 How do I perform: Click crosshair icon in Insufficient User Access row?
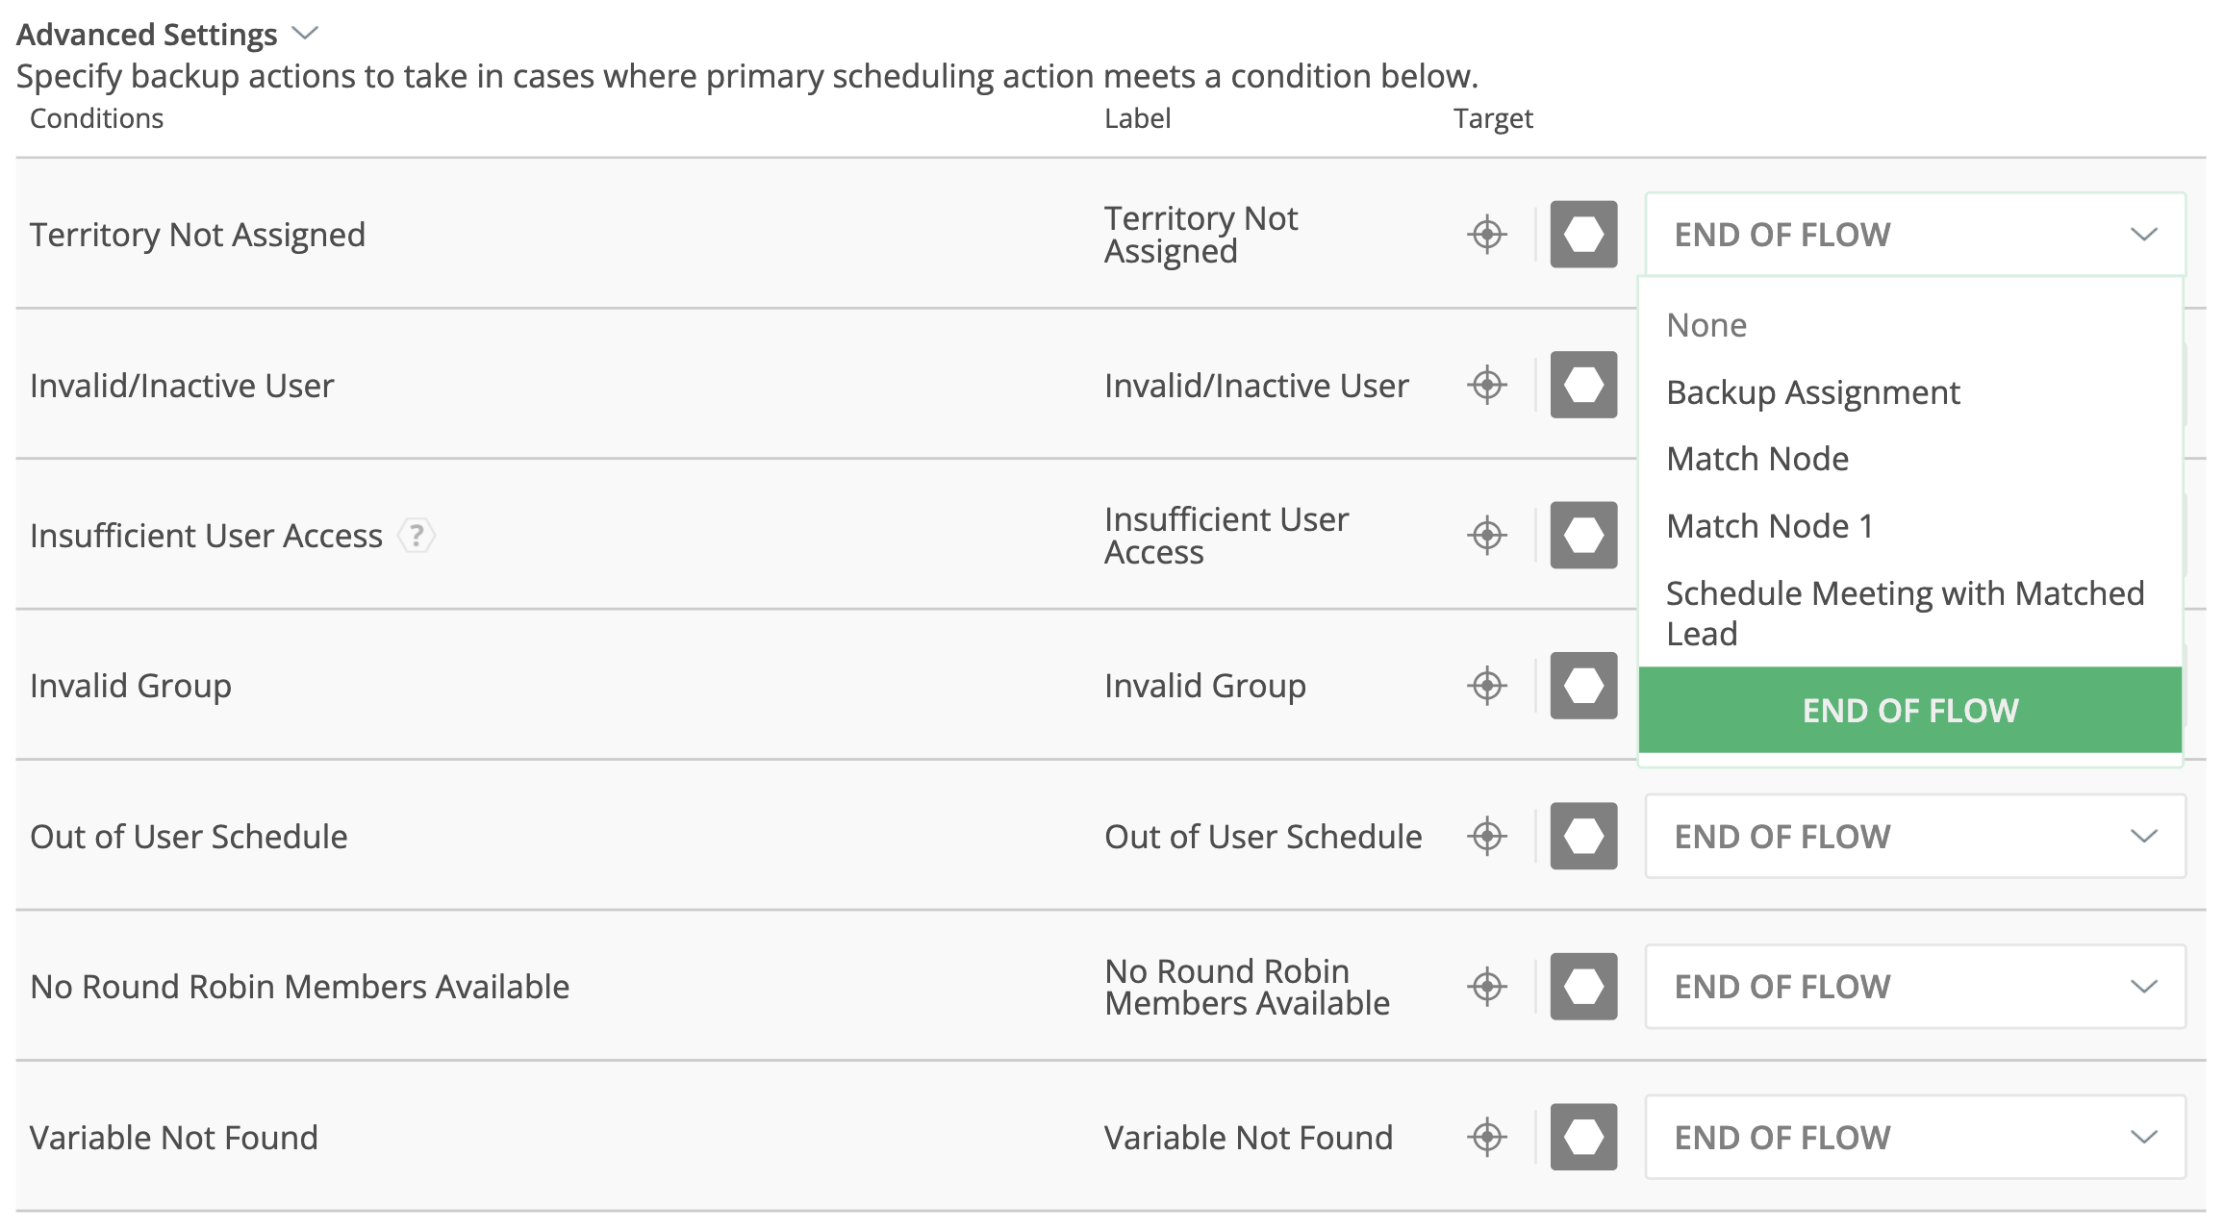coord(1487,536)
